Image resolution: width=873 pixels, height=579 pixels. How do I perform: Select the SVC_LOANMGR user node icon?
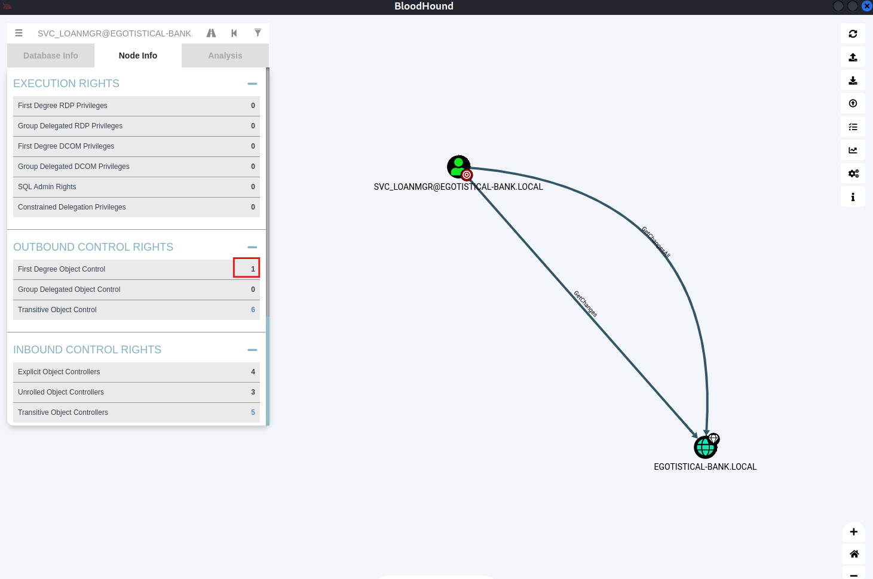(x=459, y=167)
